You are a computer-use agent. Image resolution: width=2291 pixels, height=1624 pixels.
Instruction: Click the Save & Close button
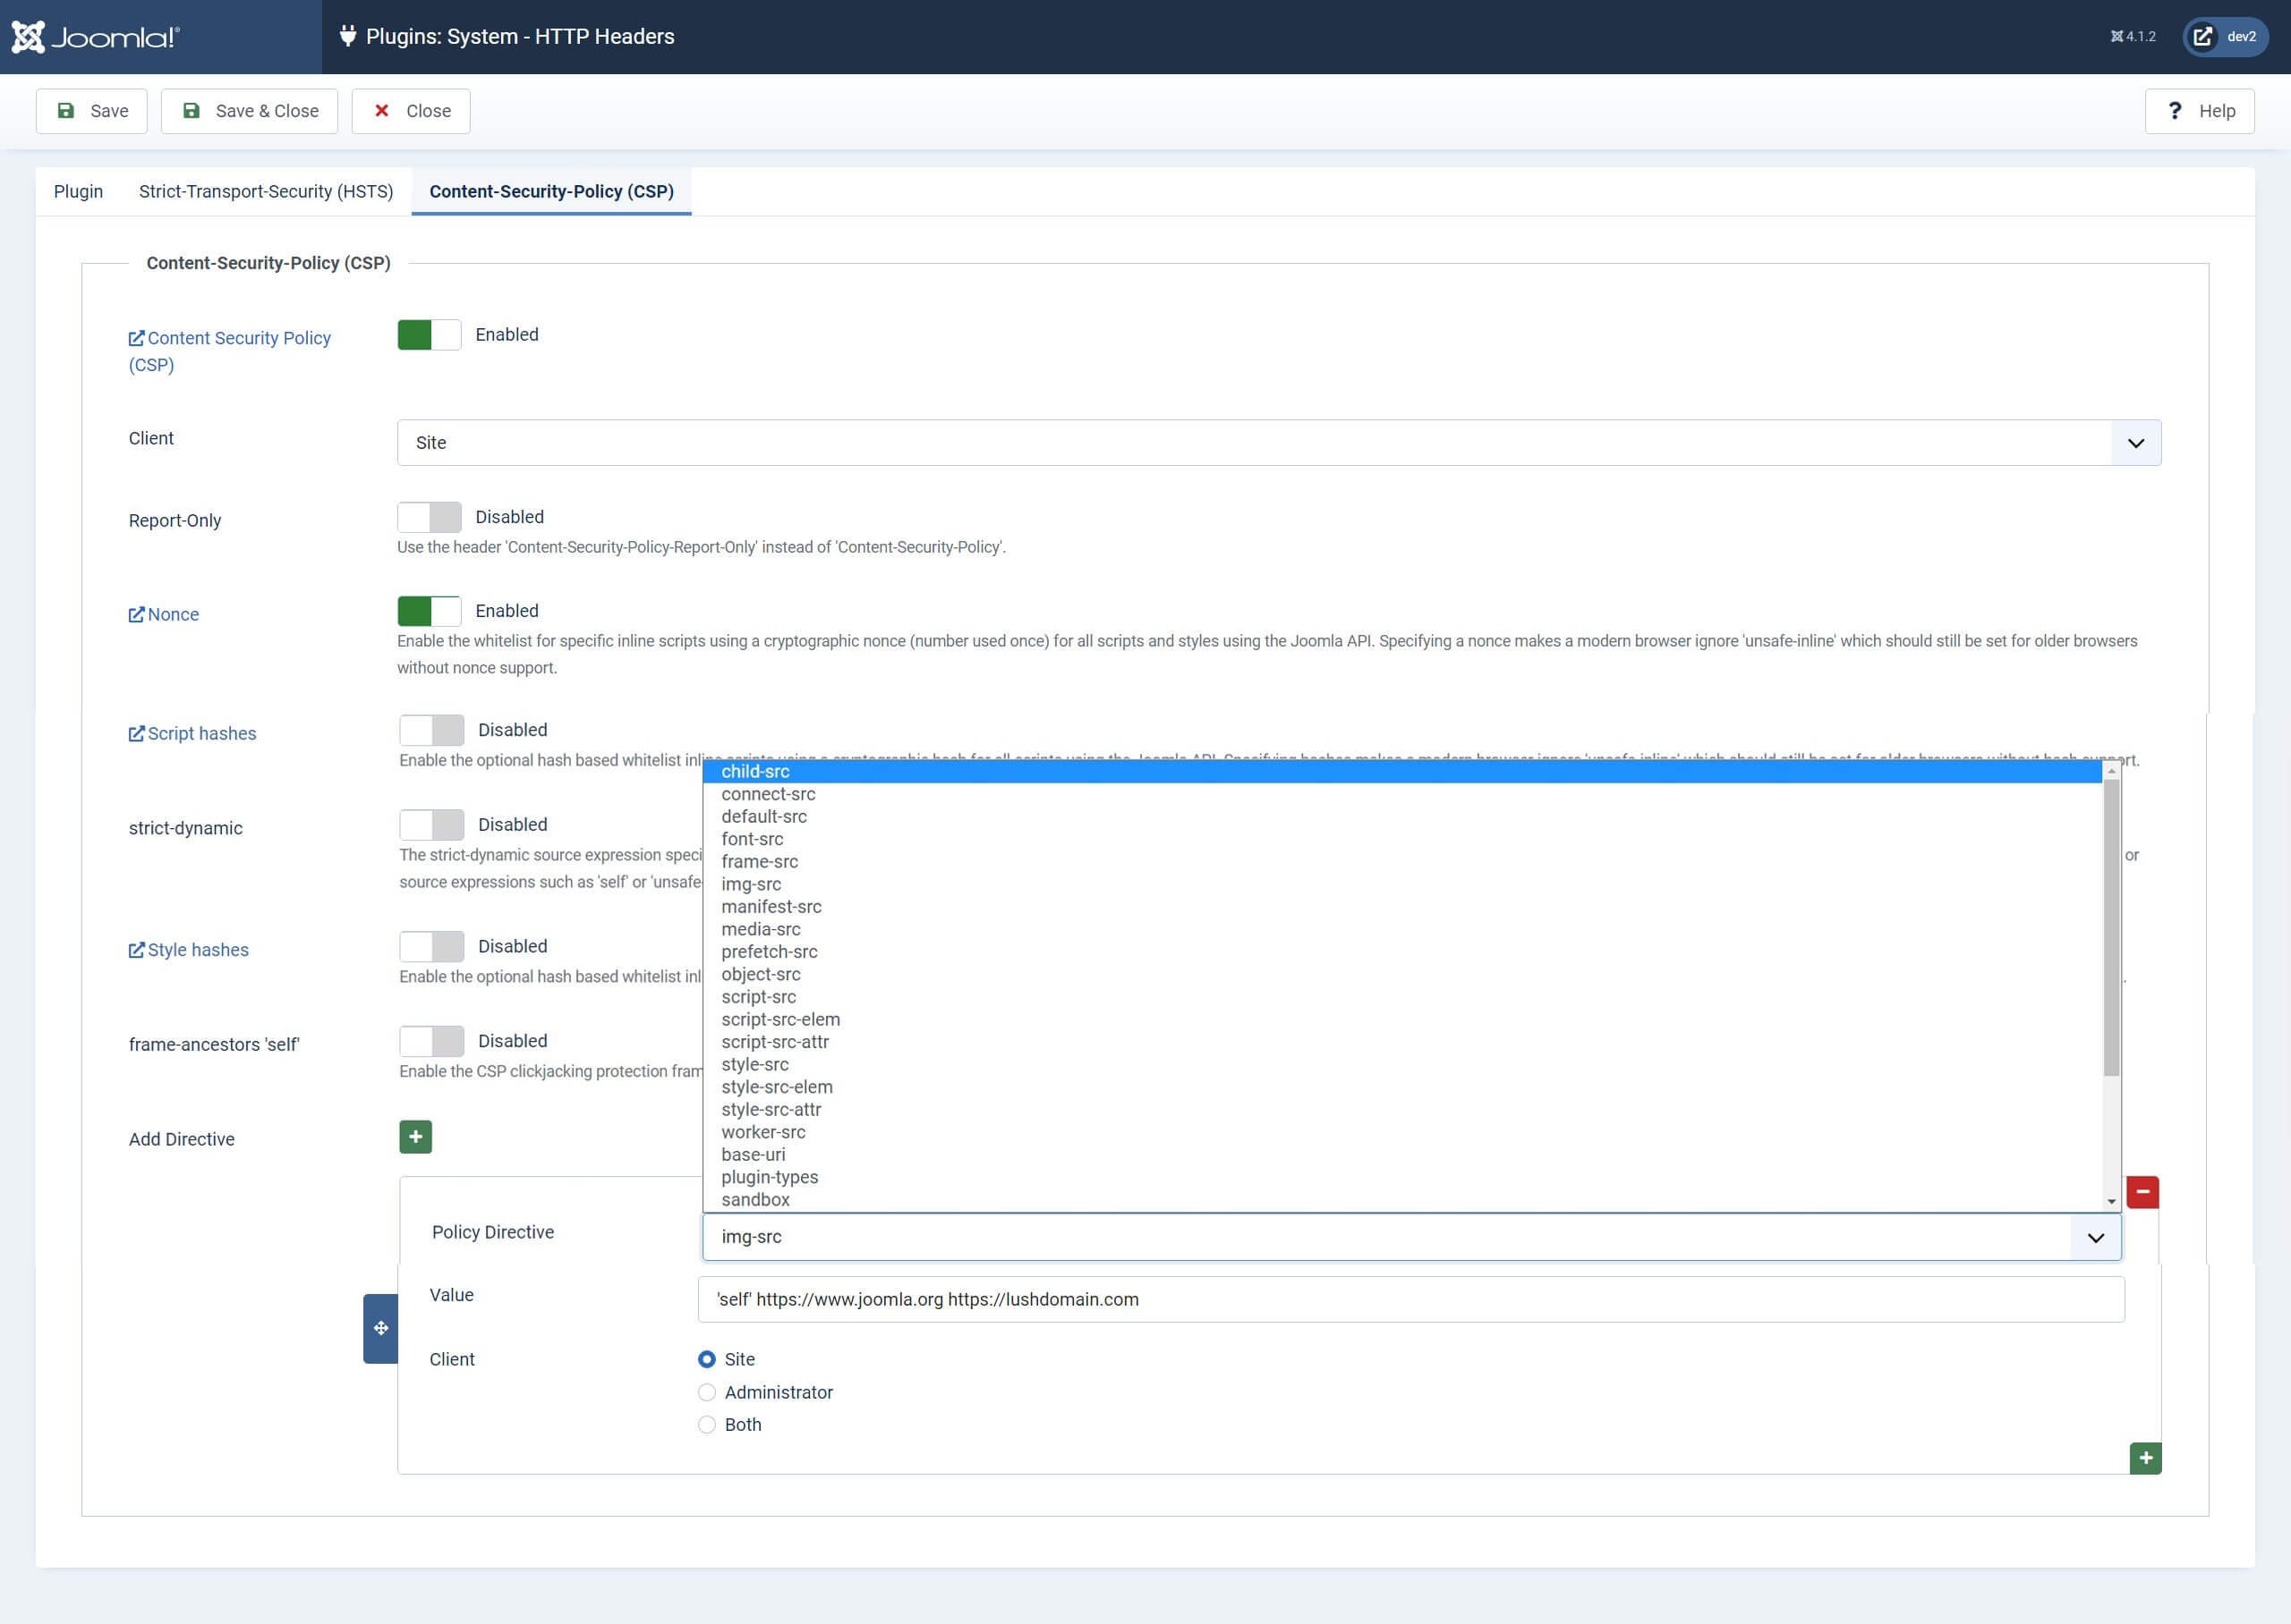click(249, 110)
